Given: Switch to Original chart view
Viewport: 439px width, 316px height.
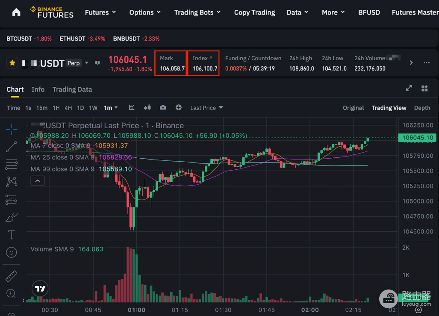Looking at the screenshot, I should [354, 108].
